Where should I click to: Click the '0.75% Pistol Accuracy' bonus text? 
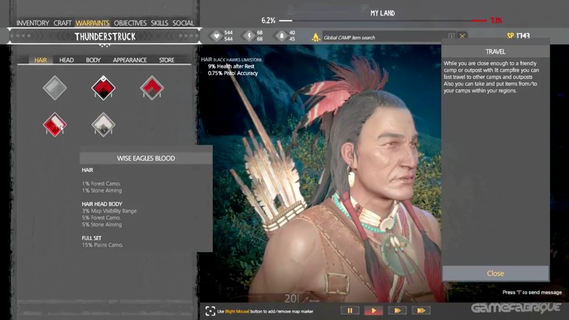tap(233, 73)
